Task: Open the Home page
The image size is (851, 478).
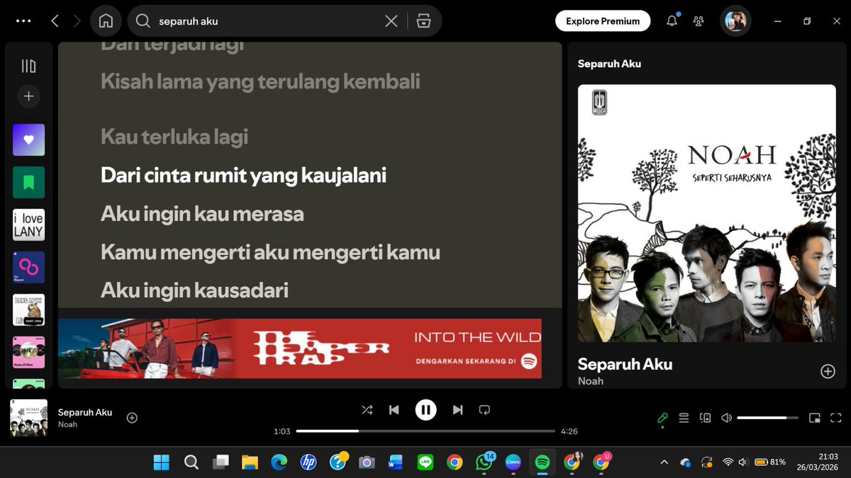Action: point(106,21)
